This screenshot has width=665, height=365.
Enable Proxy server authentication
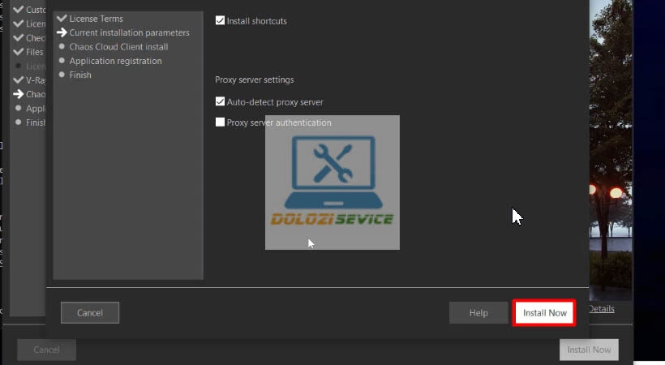click(x=221, y=122)
